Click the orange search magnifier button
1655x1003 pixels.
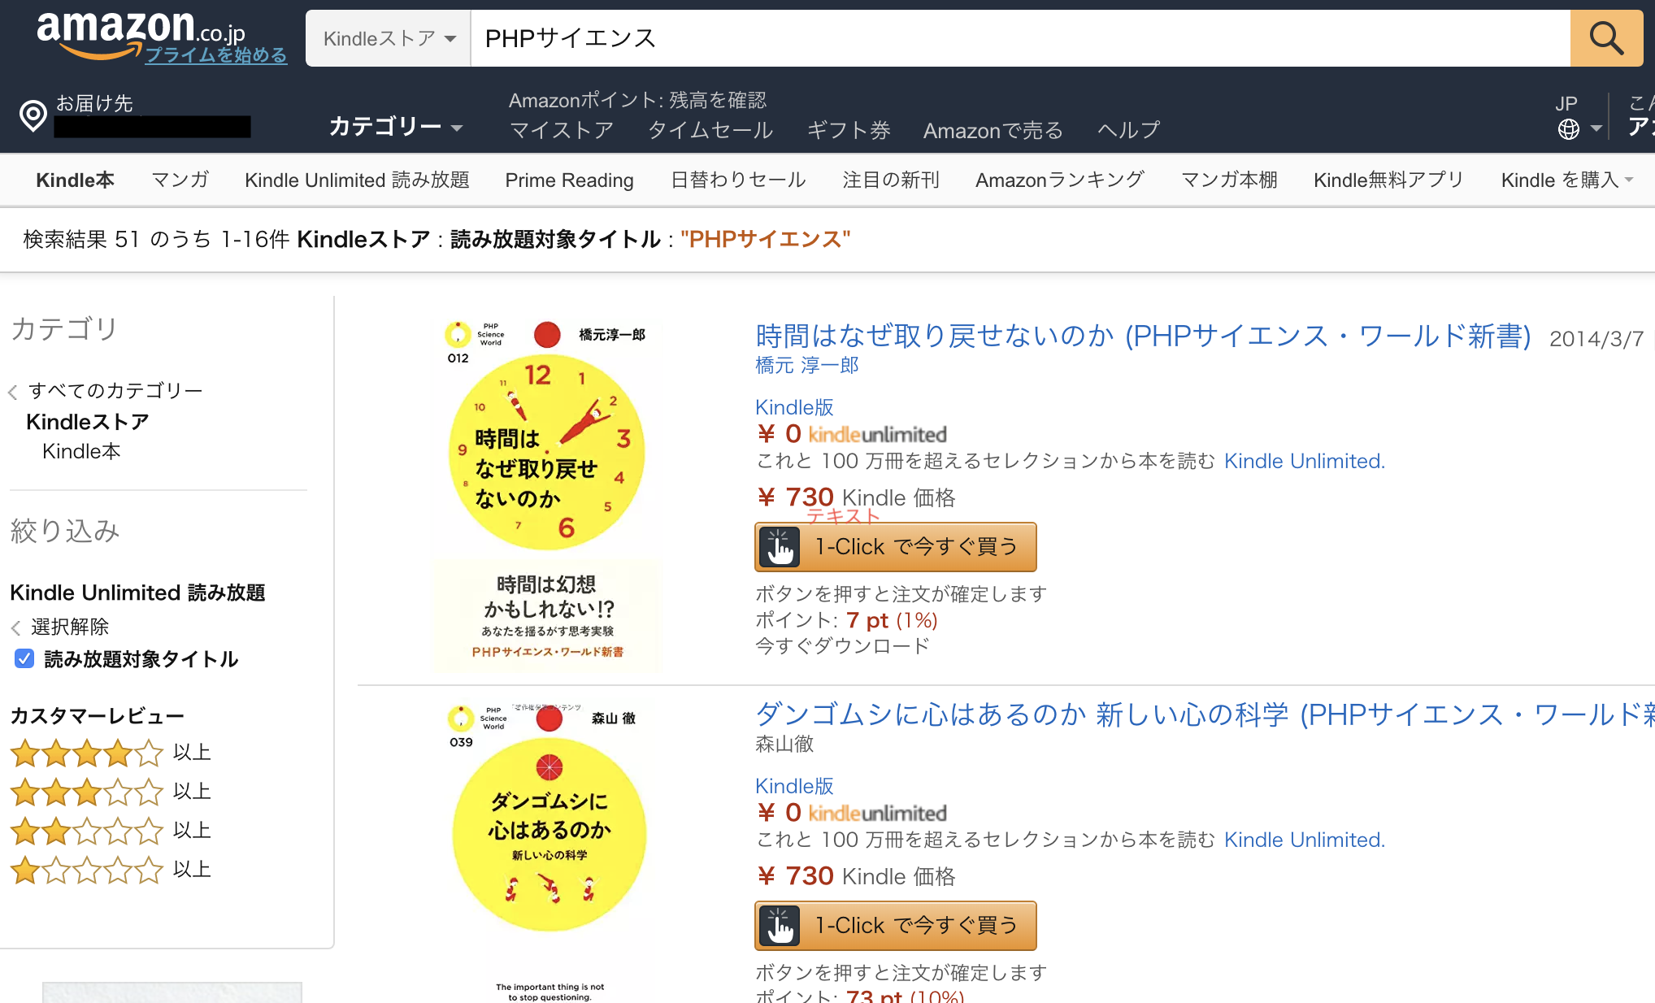pyautogui.click(x=1606, y=38)
